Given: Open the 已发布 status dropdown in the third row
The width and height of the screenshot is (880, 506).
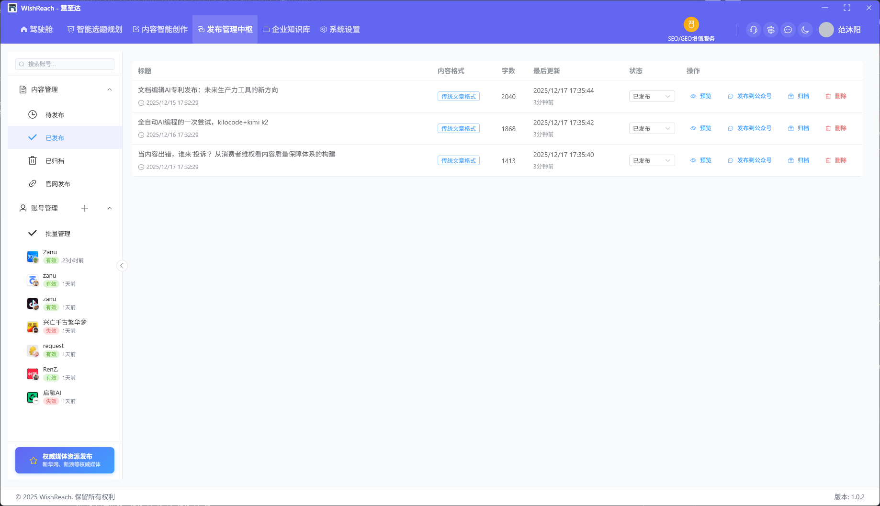Looking at the screenshot, I should [652, 160].
